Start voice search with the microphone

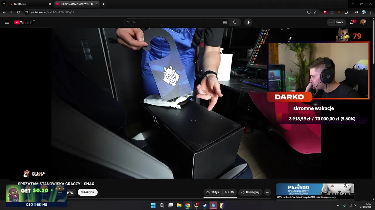pos(248,22)
